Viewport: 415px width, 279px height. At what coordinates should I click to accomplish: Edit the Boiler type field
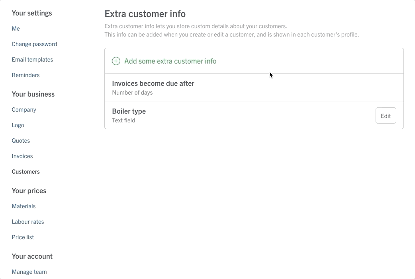386,116
